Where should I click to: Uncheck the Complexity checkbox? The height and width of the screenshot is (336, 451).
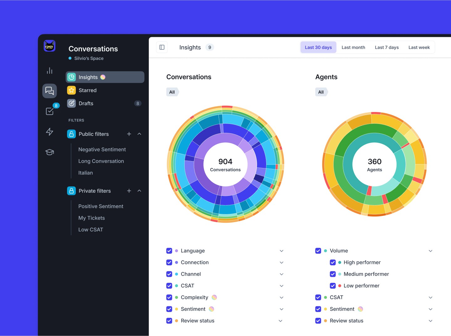coord(169,298)
